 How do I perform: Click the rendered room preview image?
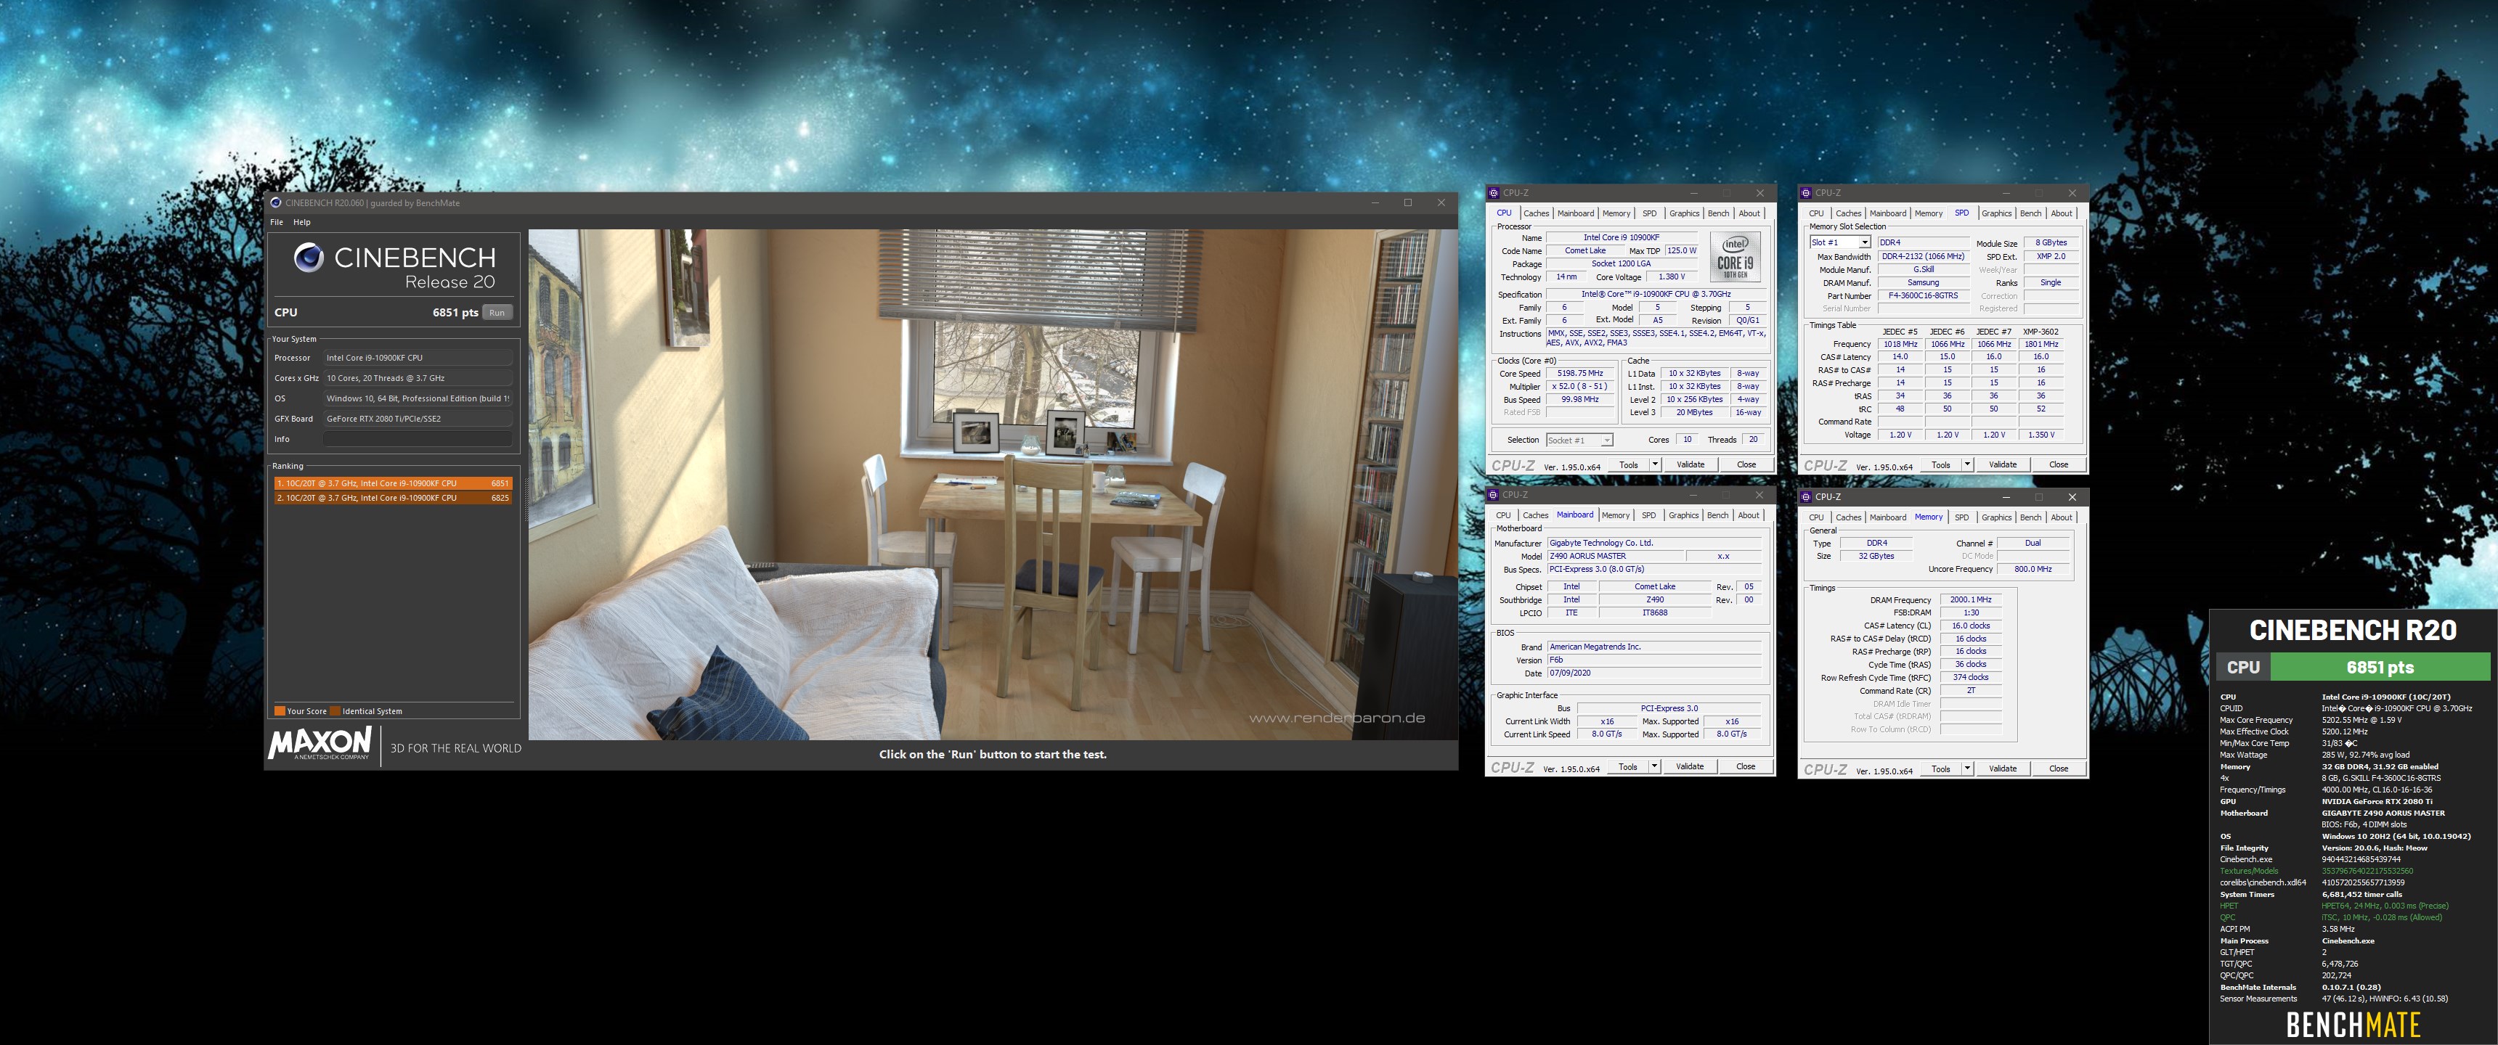click(992, 485)
